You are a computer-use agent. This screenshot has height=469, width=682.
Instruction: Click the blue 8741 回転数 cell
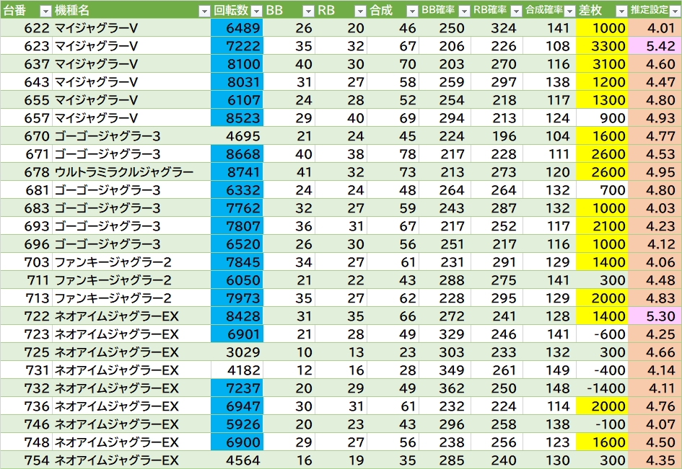pos(237,172)
